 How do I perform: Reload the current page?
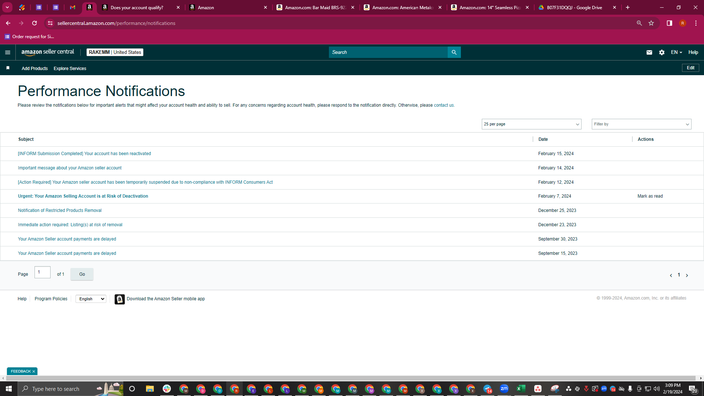[x=34, y=23]
